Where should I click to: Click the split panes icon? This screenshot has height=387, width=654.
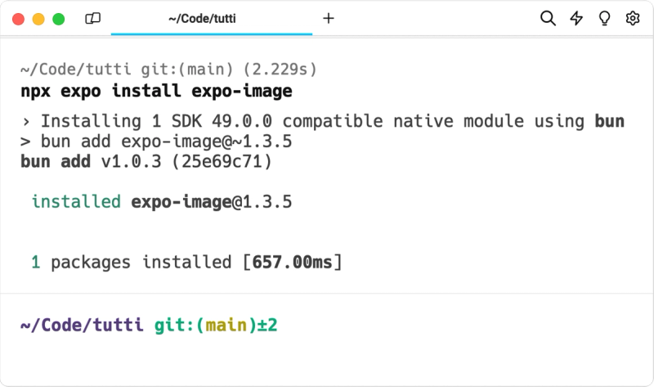pyautogui.click(x=92, y=18)
